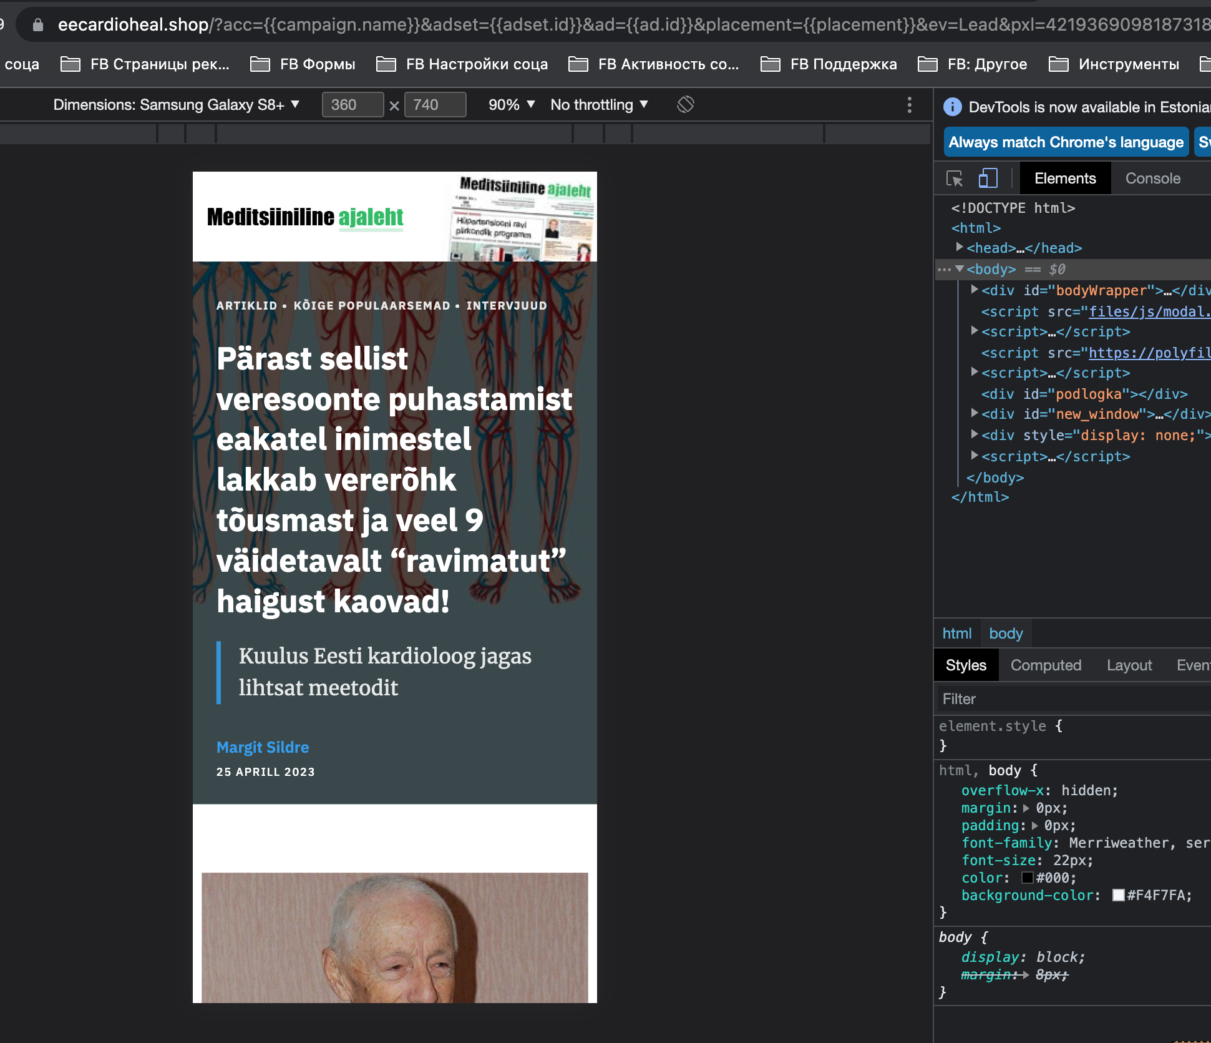
Task: Click the rotate device icon
Action: point(686,104)
